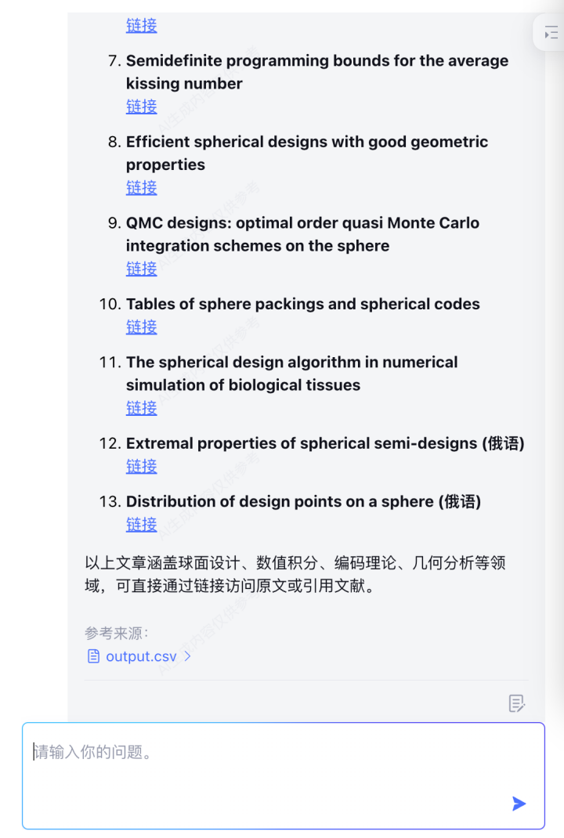This screenshot has width=564, height=838.
Task: Click the title of item 10 Tables of sphere packings
Action: (302, 304)
